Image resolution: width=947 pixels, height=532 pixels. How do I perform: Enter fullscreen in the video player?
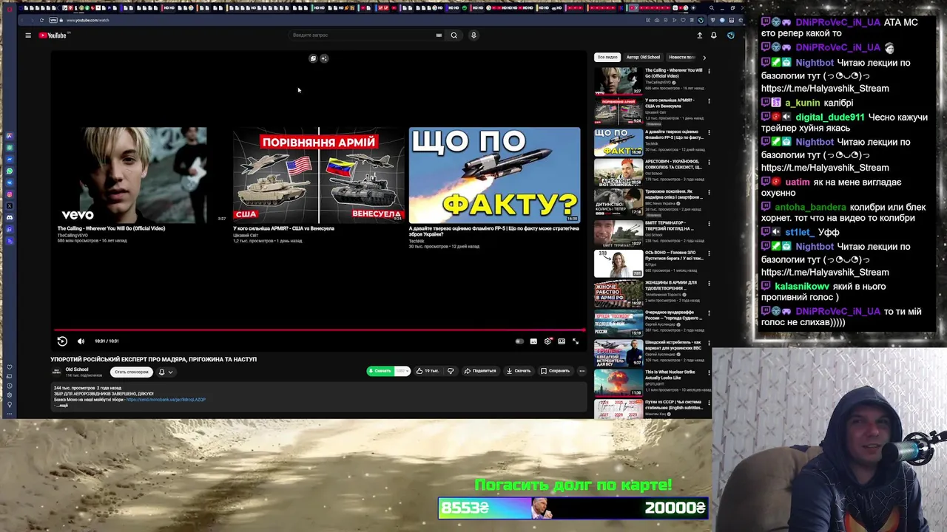576,341
